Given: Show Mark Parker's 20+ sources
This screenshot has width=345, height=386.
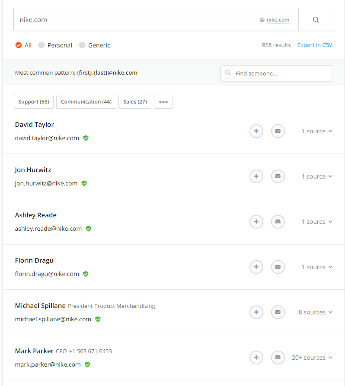Looking at the screenshot, I should coord(312,358).
